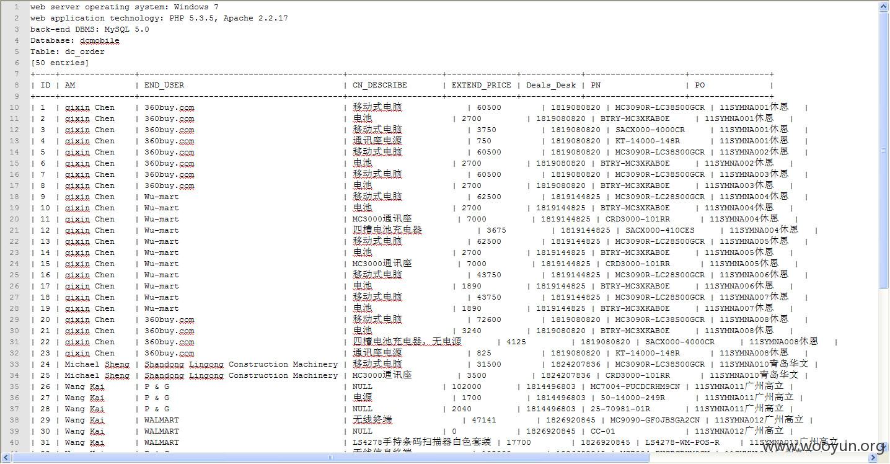The height and width of the screenshot is (464, 890).
Task: Click the price value "102000"
Action: 467,387
